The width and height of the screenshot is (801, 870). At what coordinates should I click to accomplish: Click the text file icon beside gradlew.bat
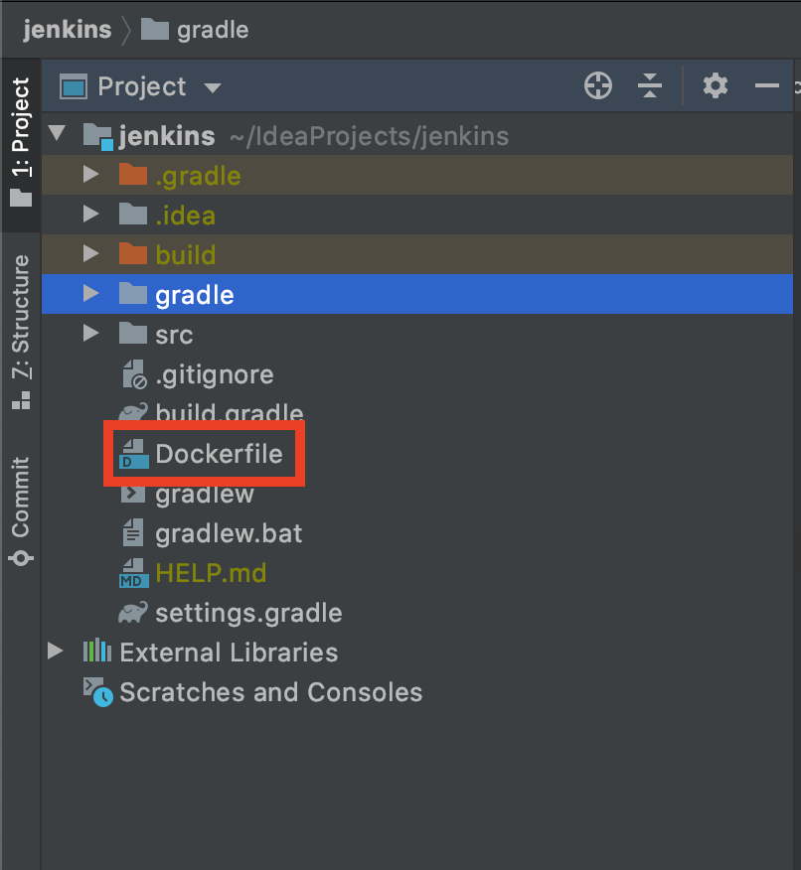click(x=132, y=532)
